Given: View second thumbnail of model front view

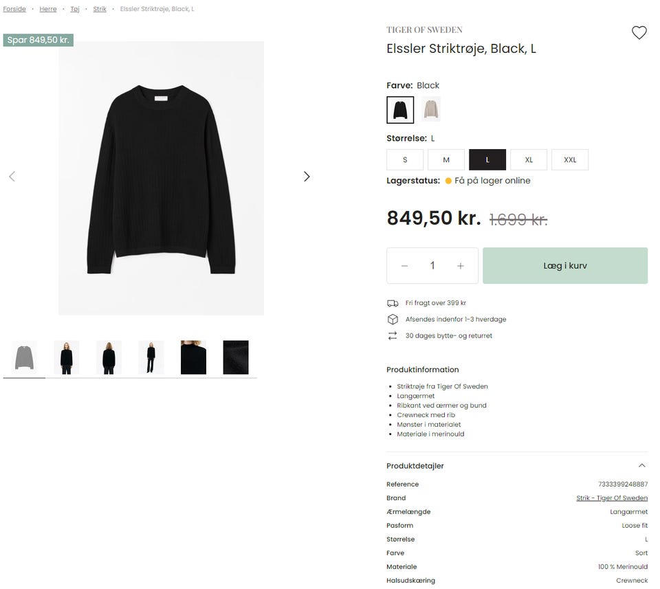Looking at the screenshot, I should click(x=67, y=357).
